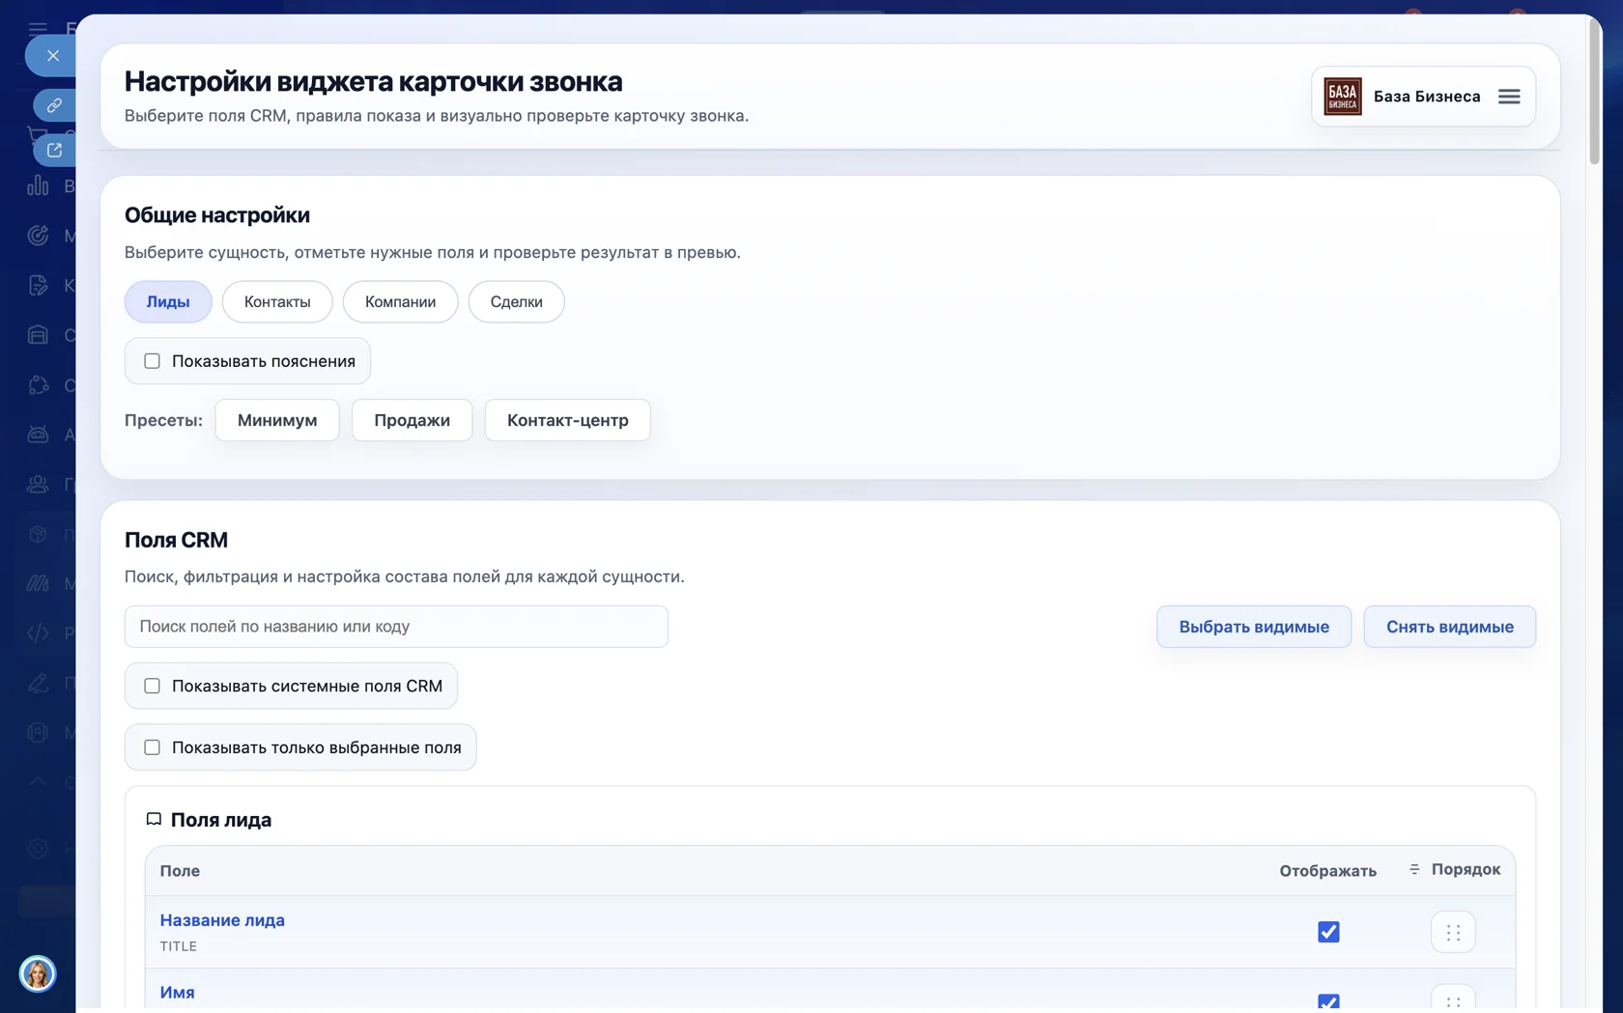The height and width of the screenshot is (1013, 1623).
Task: Switch to the Компании tab
Action: (x=400, y=301)
